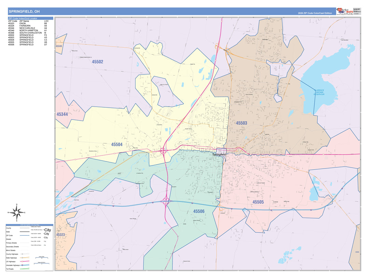The height and width of the screenshot is (278, 369).
Task: Select the 45344 NEW CARLISLE index row
Action: (x=28, y=28)
